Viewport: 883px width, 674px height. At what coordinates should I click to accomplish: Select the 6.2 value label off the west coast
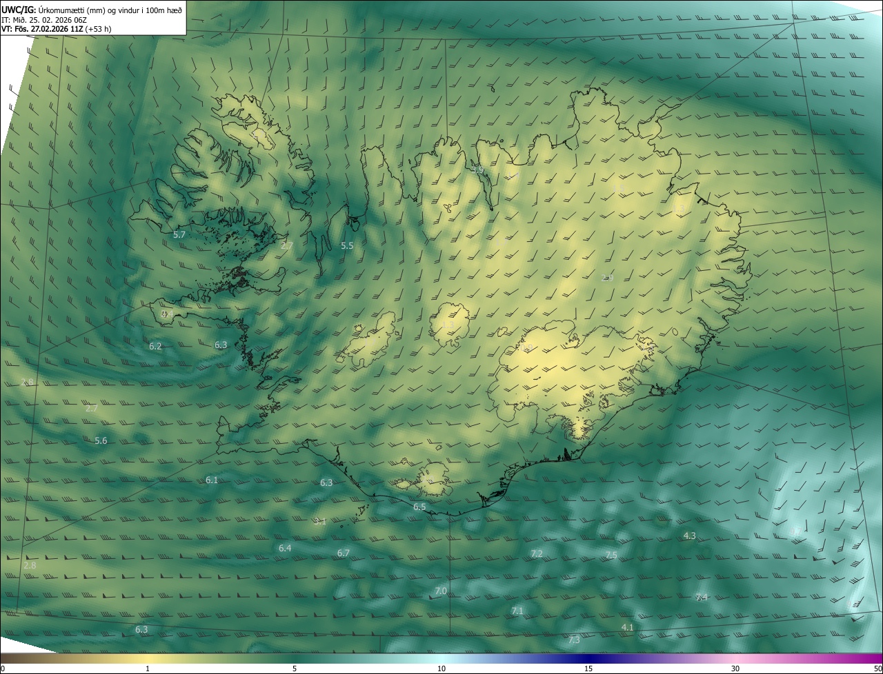pyautogui.click(x=155, y=347)
